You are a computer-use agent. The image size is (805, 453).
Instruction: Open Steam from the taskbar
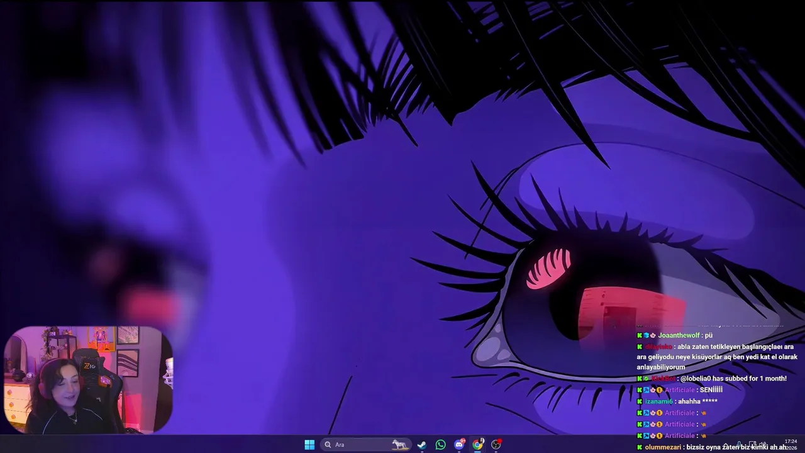[x=422, y=445]
